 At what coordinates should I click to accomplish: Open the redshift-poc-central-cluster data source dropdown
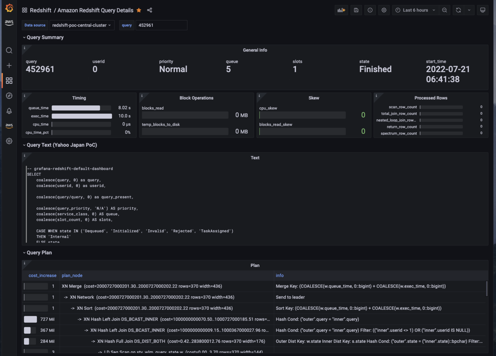click(82, 25)
